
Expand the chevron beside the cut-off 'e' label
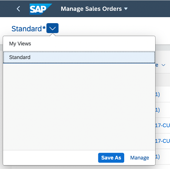coord(163,65)
